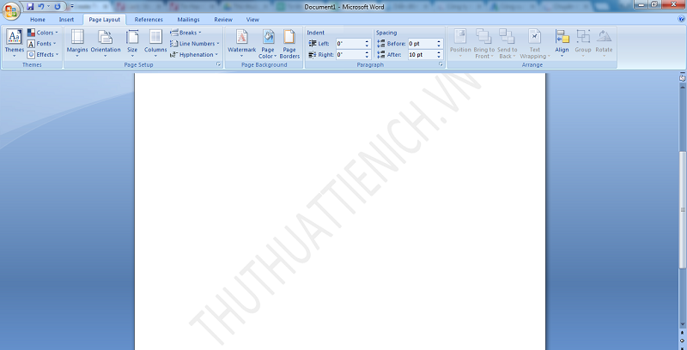Click the Undo icon in the title bar
This screenshot has height=350, width=687.
(x=40, y=6)
